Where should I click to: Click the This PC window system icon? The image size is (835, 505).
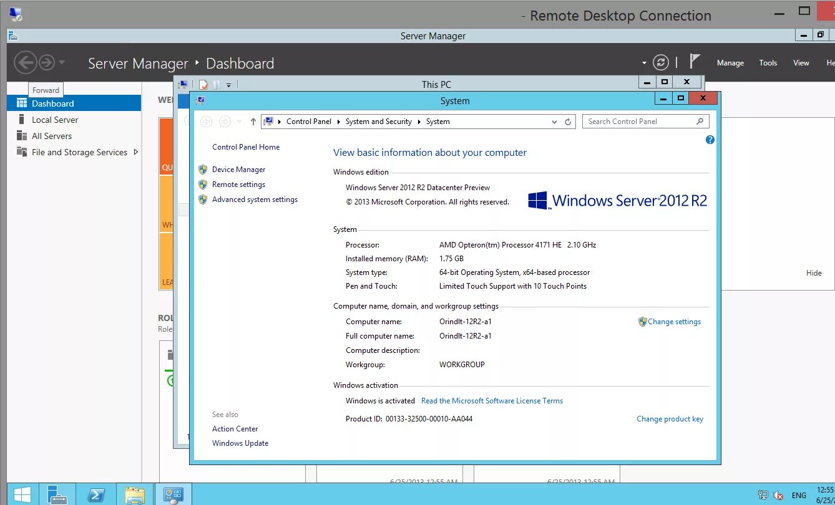[x=183, y=84]
